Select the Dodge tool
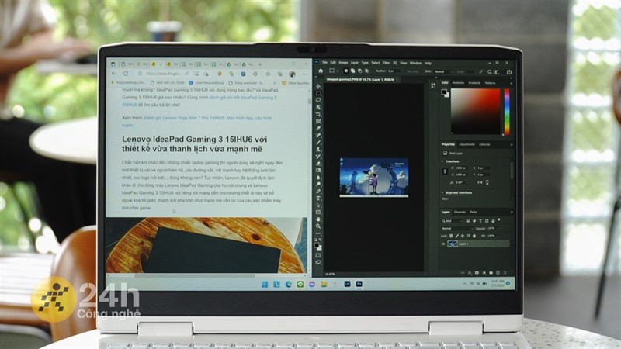 (x=318, y=185)
